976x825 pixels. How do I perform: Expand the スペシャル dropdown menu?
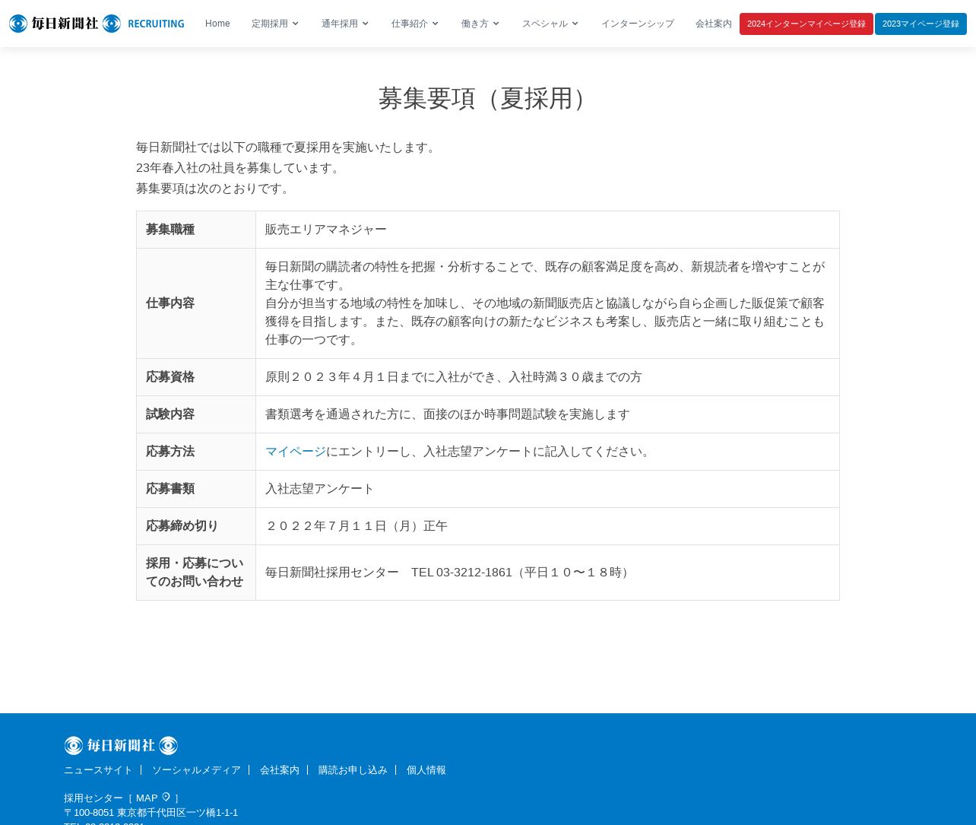[550, 24]
